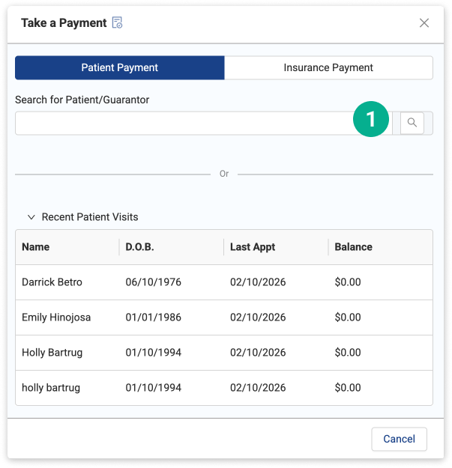This screenshot has height=468, width=452.
Task: Choose Emily Hinojosa from recent visits
Action: pos(56,317)
